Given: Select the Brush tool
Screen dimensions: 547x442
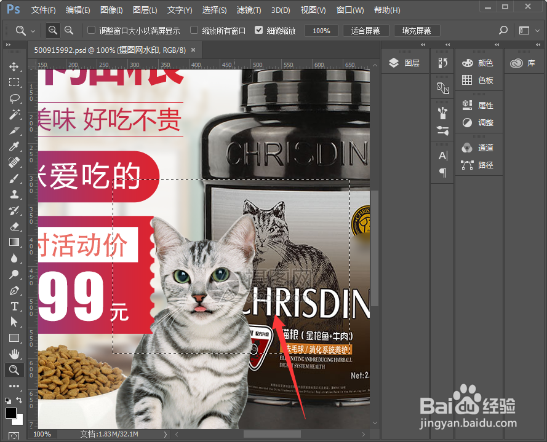Looking at the screenshot, I should (14, 178).
